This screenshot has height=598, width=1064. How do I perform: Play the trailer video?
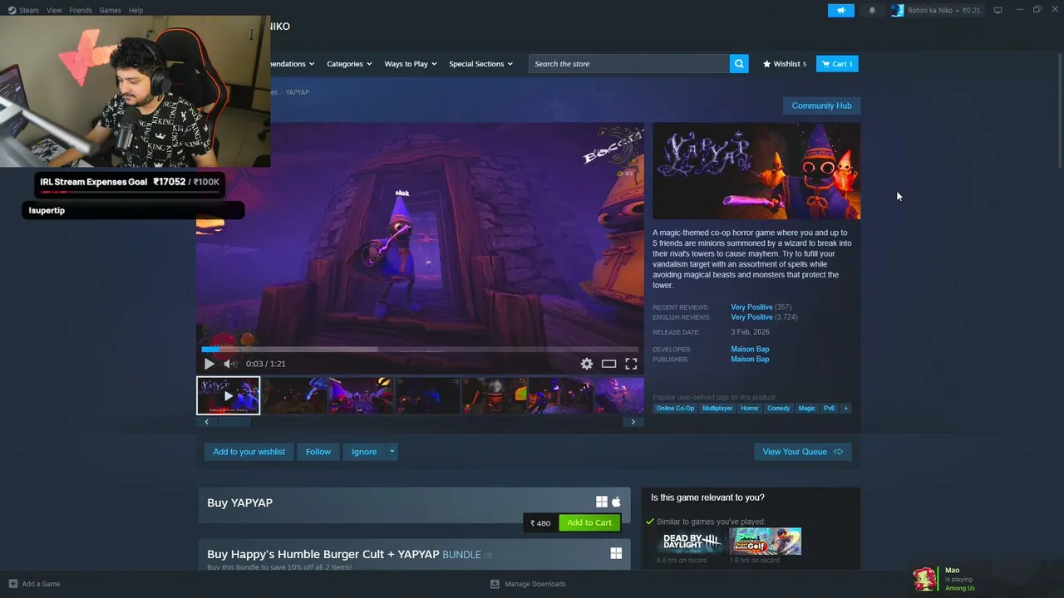click(x=209, y=364)
